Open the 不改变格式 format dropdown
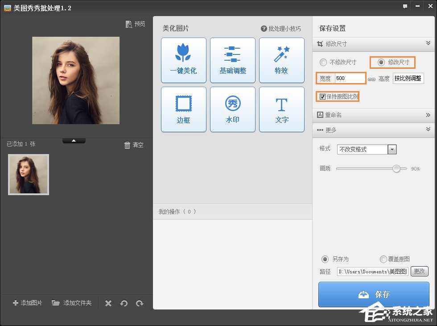 click(x=392, y=150)
